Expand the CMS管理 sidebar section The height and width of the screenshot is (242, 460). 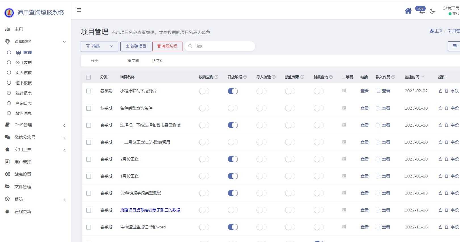64,125
